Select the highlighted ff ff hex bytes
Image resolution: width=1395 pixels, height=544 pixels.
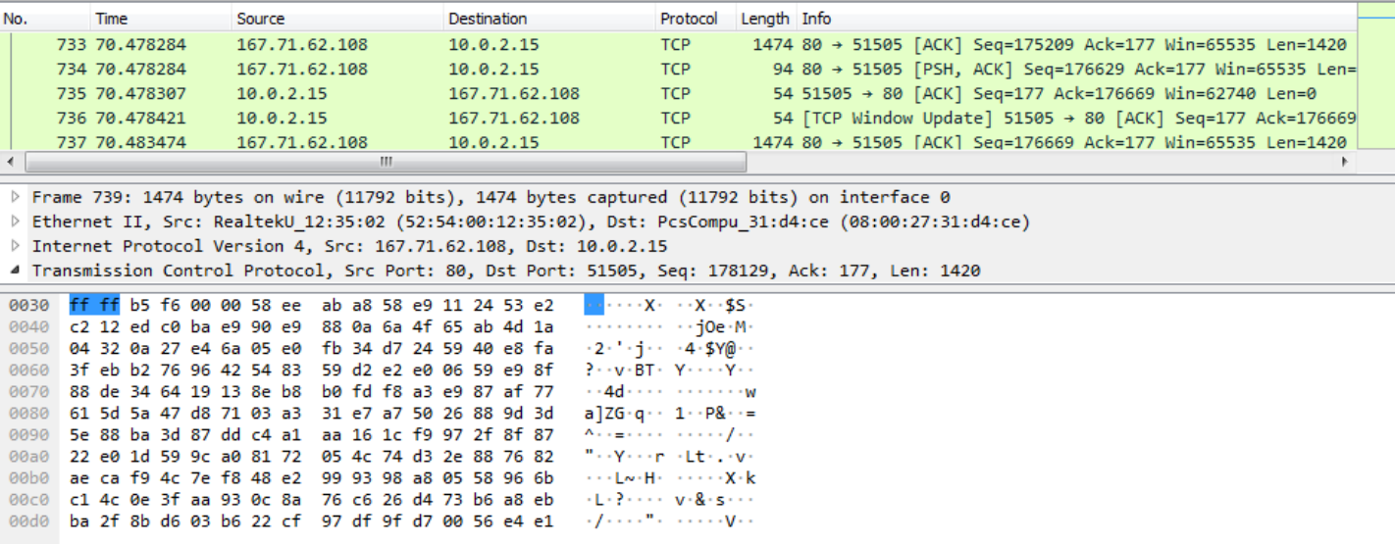(94, 305)
